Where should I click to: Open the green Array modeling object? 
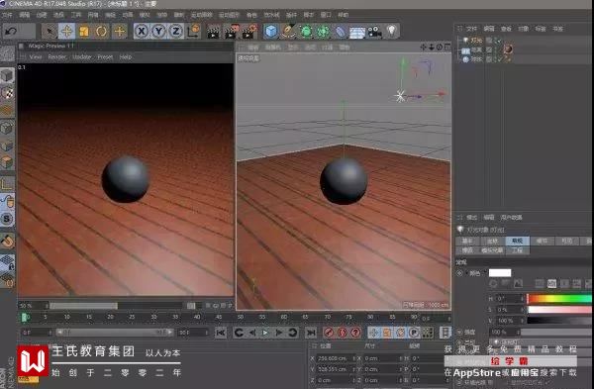point(323,31)
